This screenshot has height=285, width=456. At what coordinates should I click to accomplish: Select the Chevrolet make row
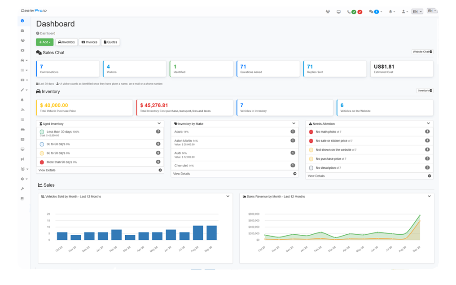coord(235,166)
